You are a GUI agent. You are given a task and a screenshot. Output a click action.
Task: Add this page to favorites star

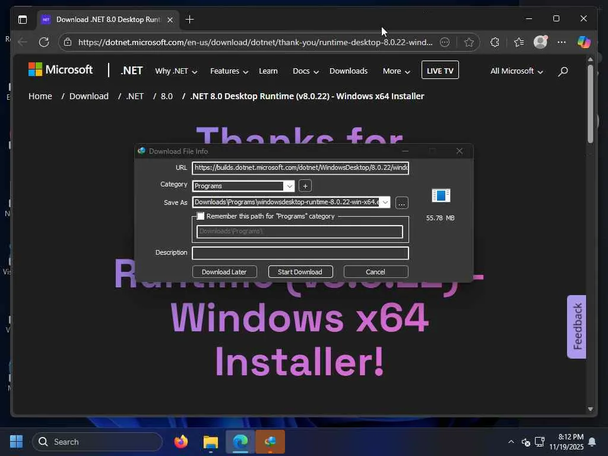coord(469,42)
